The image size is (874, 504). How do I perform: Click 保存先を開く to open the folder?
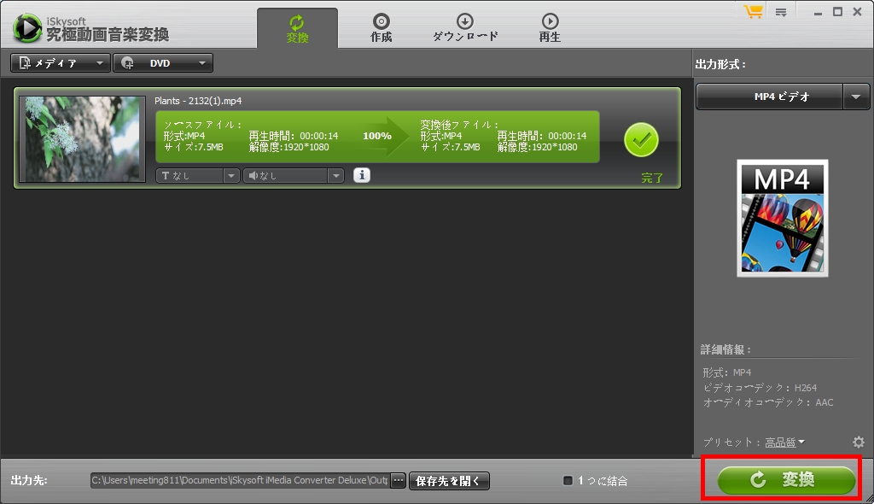(449, 481)
